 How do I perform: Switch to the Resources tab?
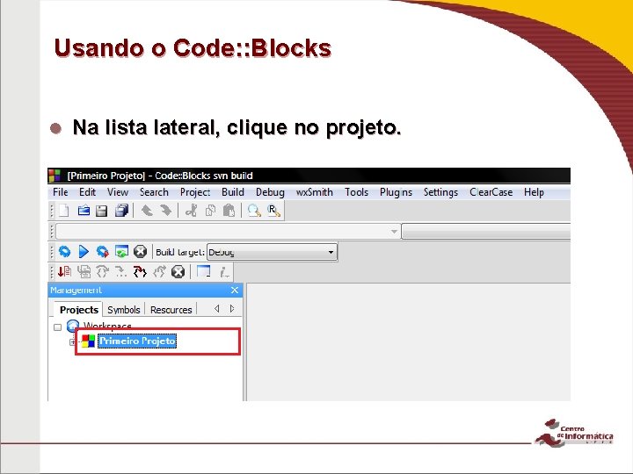[x=171, y=310]
